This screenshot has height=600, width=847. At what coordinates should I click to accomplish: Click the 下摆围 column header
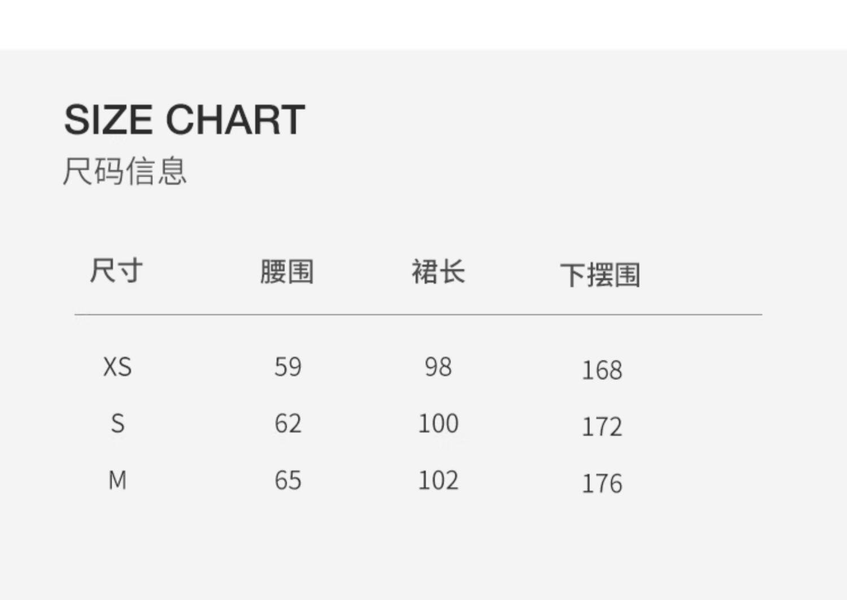coord(600,275)
